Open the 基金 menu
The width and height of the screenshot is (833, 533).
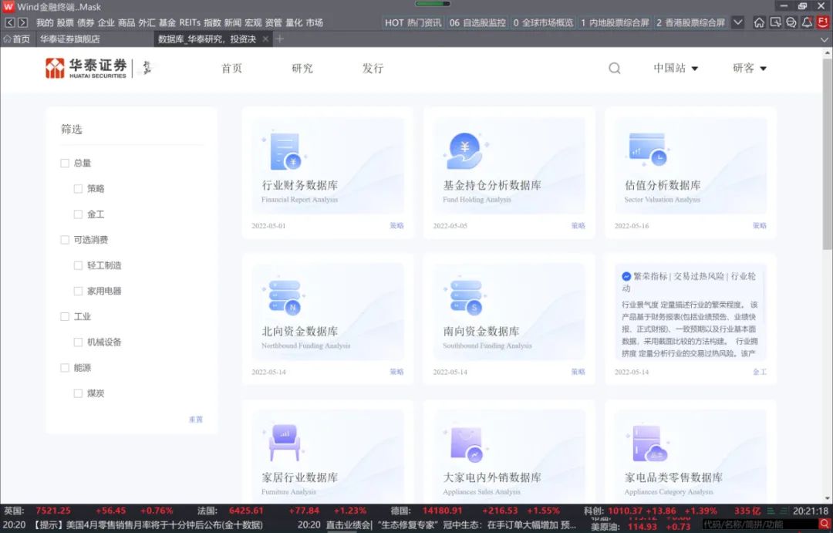coord(167,23)
